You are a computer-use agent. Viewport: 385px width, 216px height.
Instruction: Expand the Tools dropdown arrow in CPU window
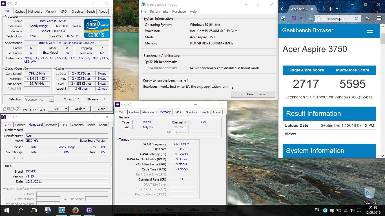(x=66, y=109)
